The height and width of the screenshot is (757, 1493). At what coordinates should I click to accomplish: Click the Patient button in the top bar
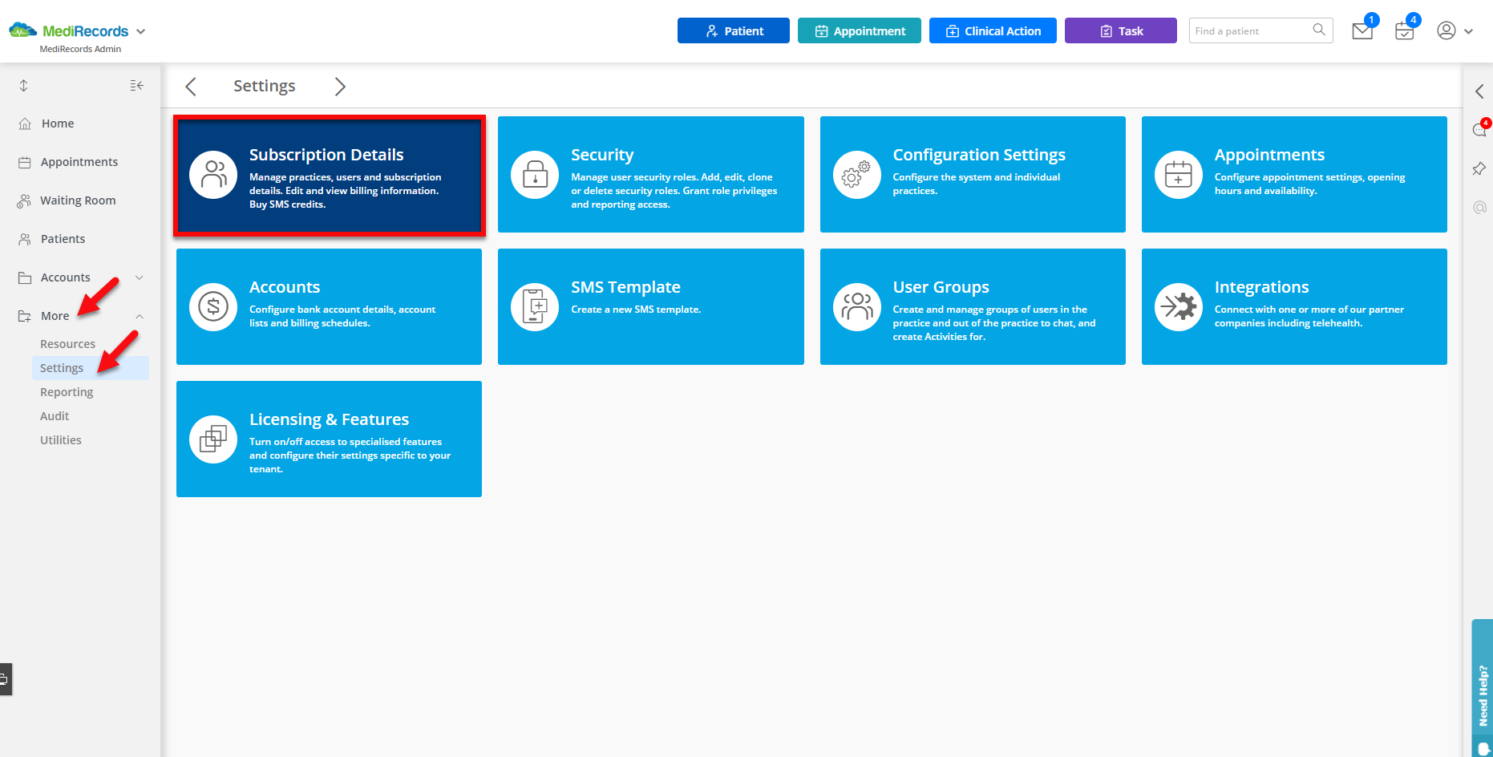733,30
